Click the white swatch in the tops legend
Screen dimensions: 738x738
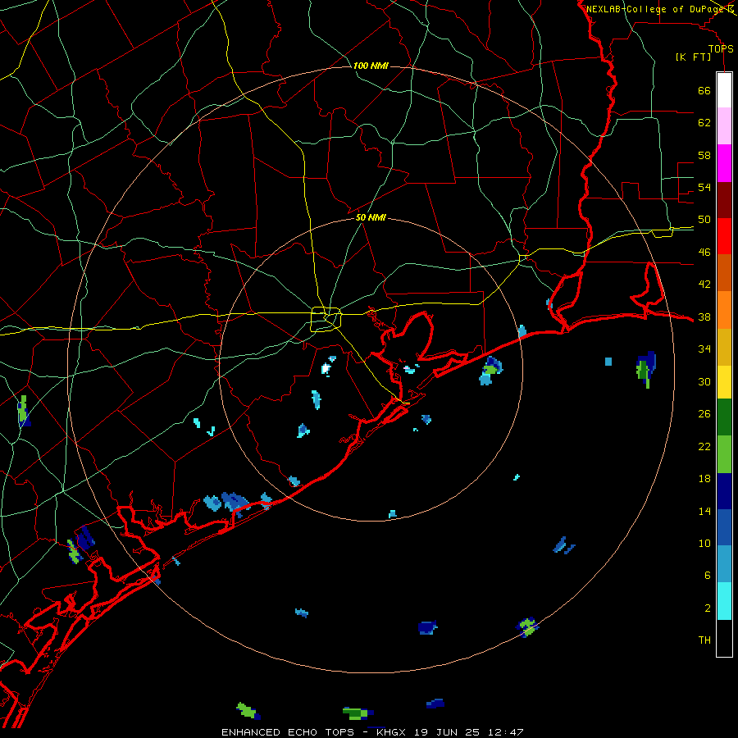pyautogui.click(x=724, y=90)
